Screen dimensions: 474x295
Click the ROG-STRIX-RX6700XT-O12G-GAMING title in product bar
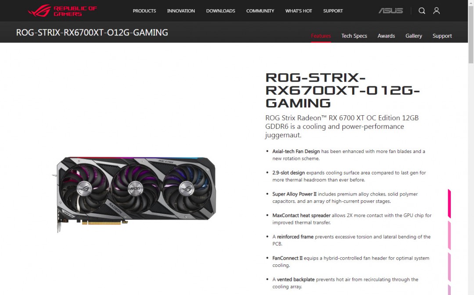click(x=92, y=32)
